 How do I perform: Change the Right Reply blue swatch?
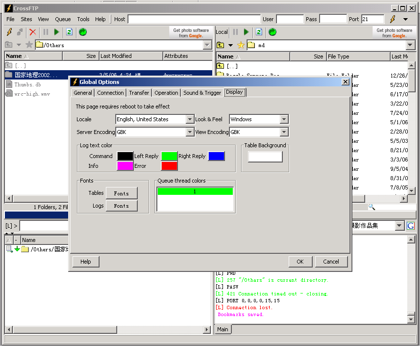point(217,156)
